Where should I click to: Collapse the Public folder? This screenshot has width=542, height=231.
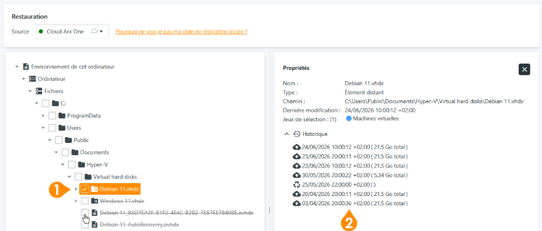pyautogui.click(x=50, y=140)
